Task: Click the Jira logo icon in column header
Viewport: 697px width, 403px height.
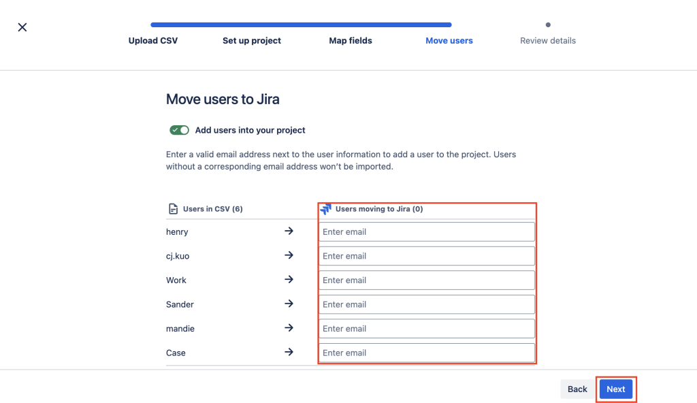Action: point(325,209)
